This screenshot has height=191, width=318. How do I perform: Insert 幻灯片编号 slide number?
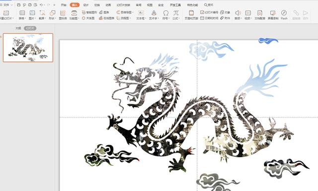point(209,12)
